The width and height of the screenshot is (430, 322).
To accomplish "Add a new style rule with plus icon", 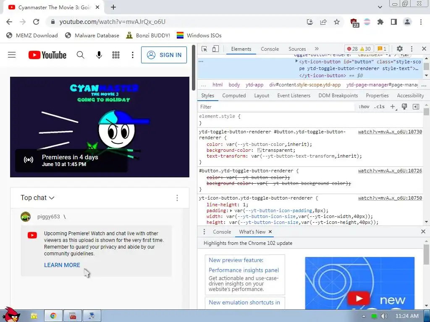I will [393, 107].
